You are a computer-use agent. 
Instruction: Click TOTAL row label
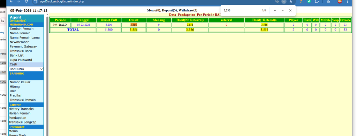[73, 30]
